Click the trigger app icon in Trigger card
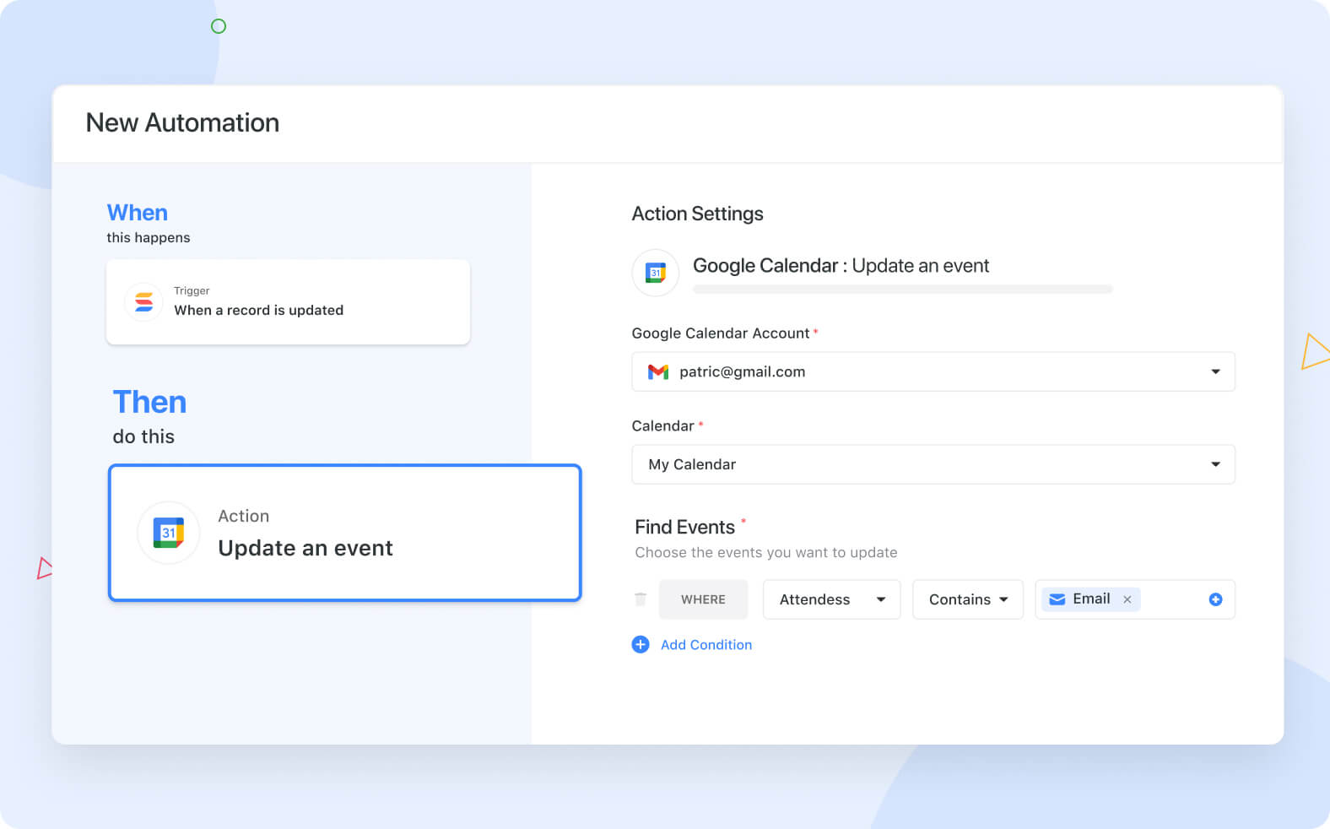Screen dimensions: 1330x829 click(x=143, y=302)
